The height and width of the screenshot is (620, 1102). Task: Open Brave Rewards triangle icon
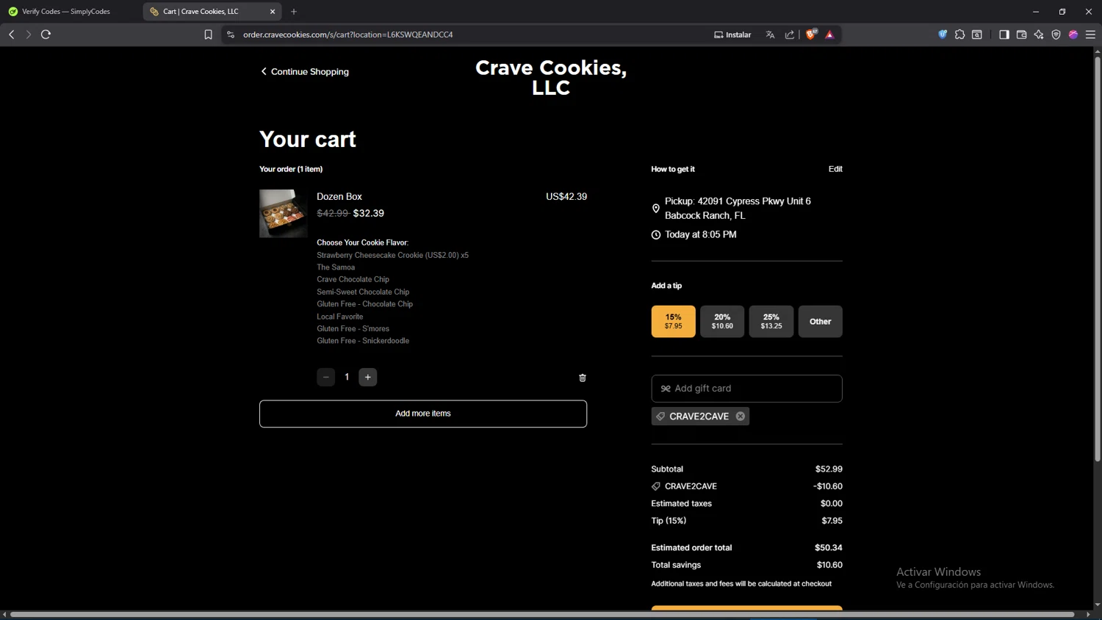tap(830, 35)
